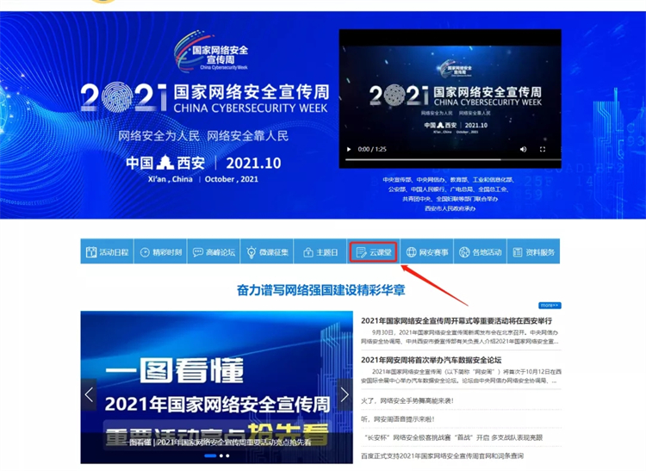This screenshot has width=646, height=471.
Task: Open article about 汽车数据安全论坛
Action: (x=432, y=360)
